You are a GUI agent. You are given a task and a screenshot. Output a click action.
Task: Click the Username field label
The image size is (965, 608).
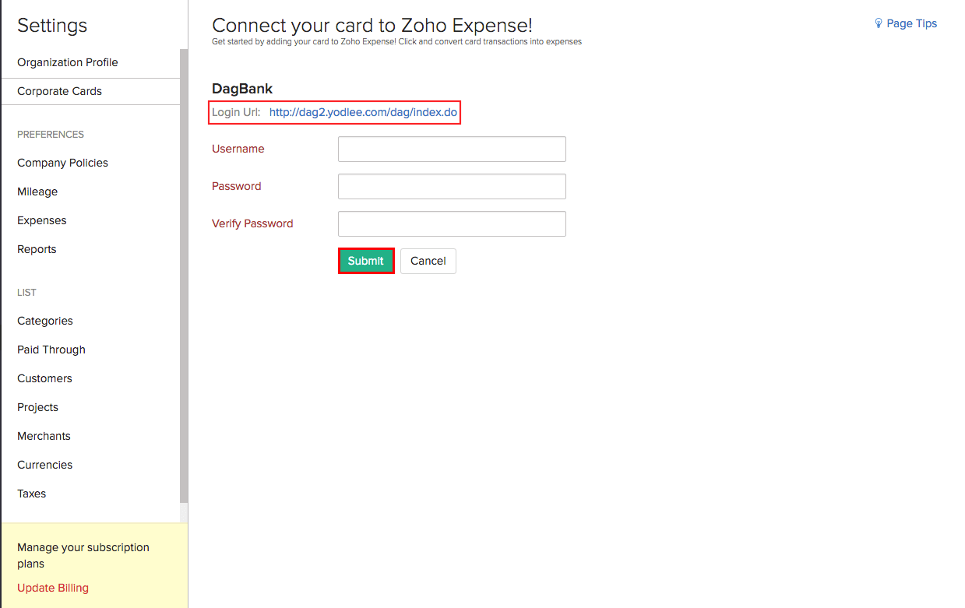point(238,149)
